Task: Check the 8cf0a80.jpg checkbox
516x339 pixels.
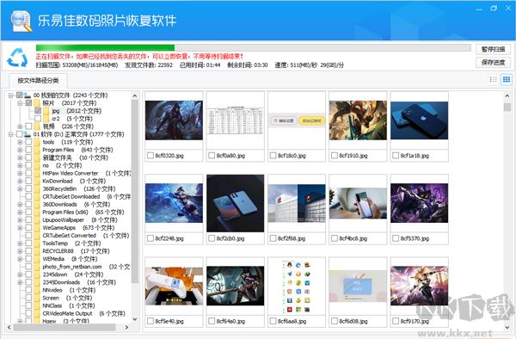Action: [212, 156]
